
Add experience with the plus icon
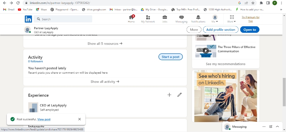[169, 95]
